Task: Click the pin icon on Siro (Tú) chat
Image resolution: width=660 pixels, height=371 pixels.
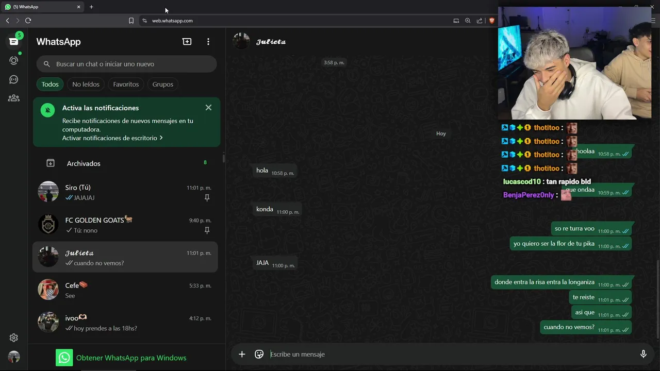Action: pos(207,198)
